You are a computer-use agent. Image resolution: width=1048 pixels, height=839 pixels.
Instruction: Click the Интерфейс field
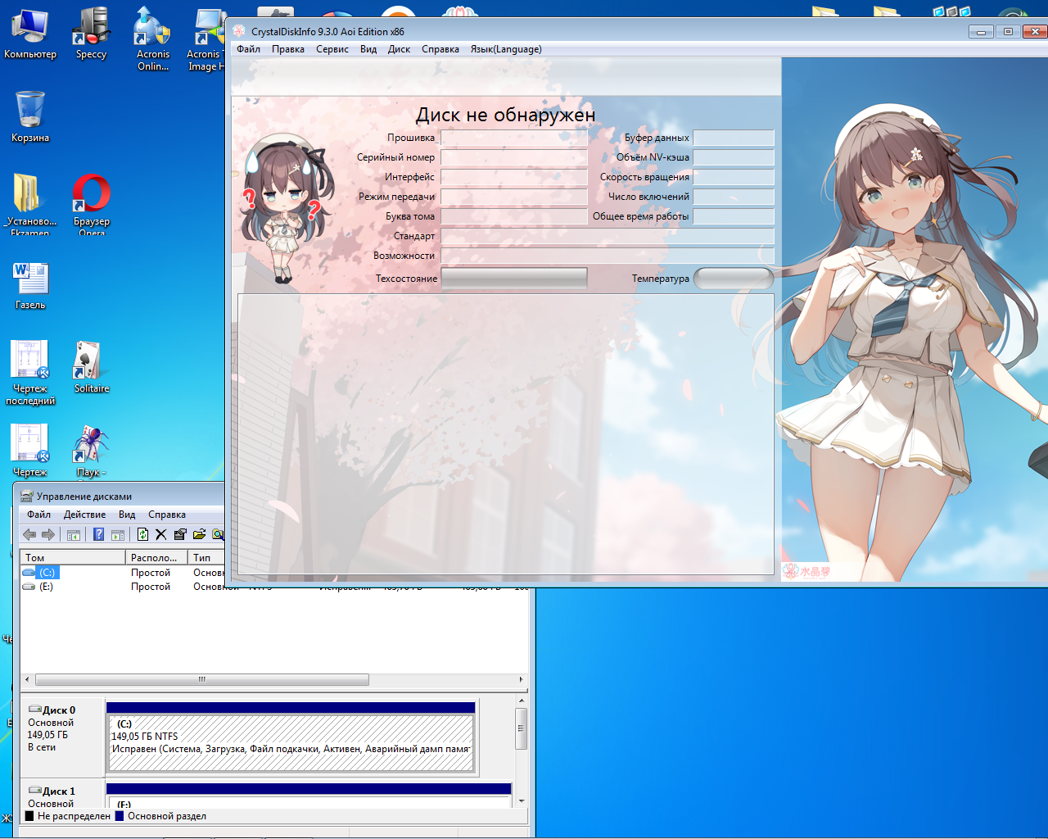514,177
